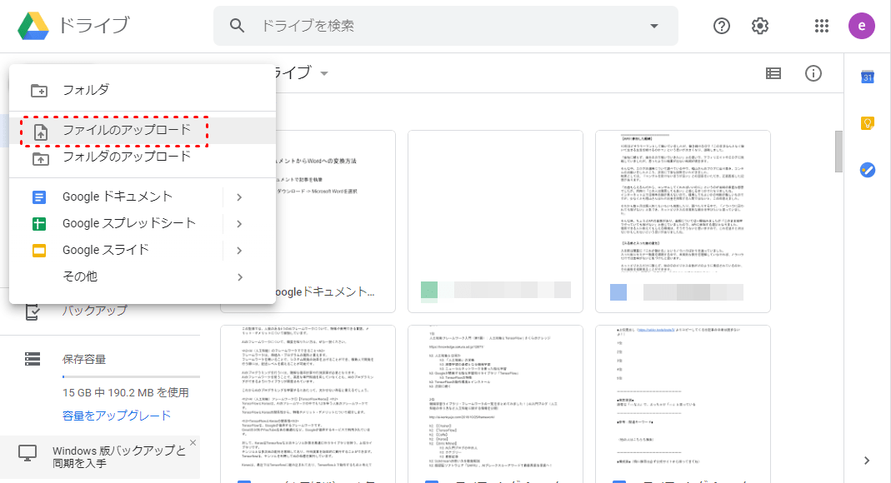Expand the その他 submenu

tap(239, 276)
